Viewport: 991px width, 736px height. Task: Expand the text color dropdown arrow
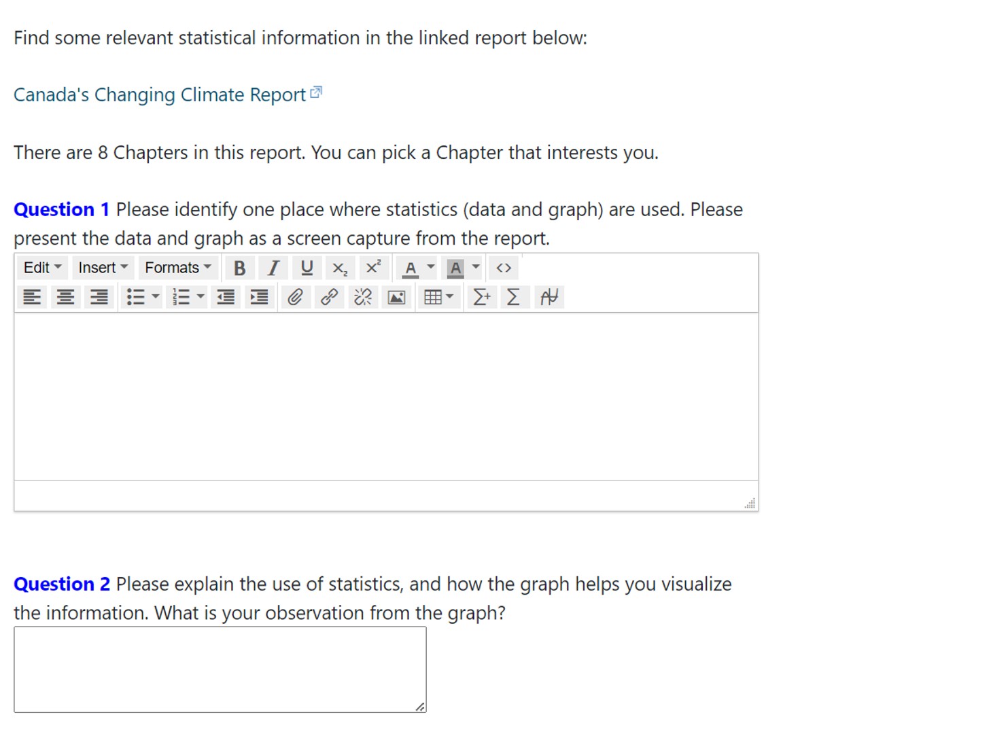click(430, 268)
